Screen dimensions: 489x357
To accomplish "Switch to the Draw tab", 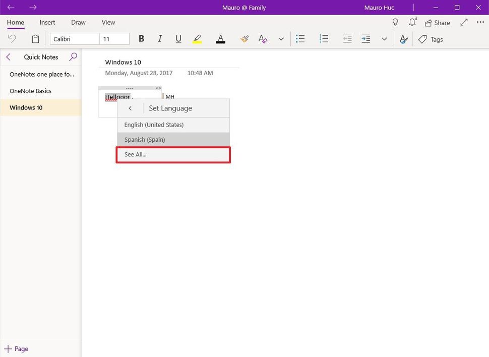I will click(x=78, y=22).
